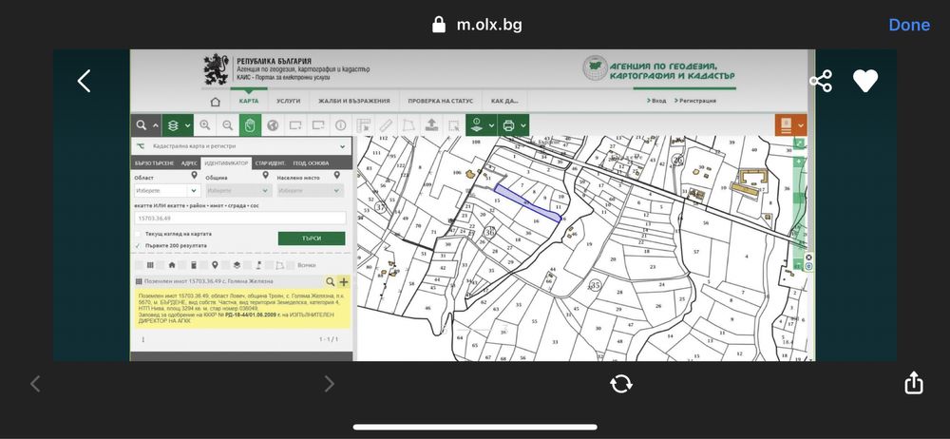The image size is (950, 439).
Task: Zoom to result with yellow magnifier icon
Action: coord(331,281)
